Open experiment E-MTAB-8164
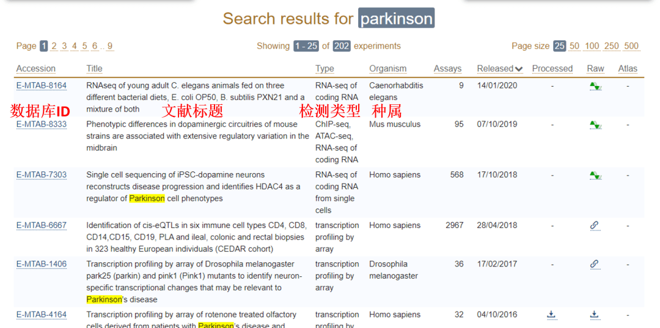 pos(42,86)
